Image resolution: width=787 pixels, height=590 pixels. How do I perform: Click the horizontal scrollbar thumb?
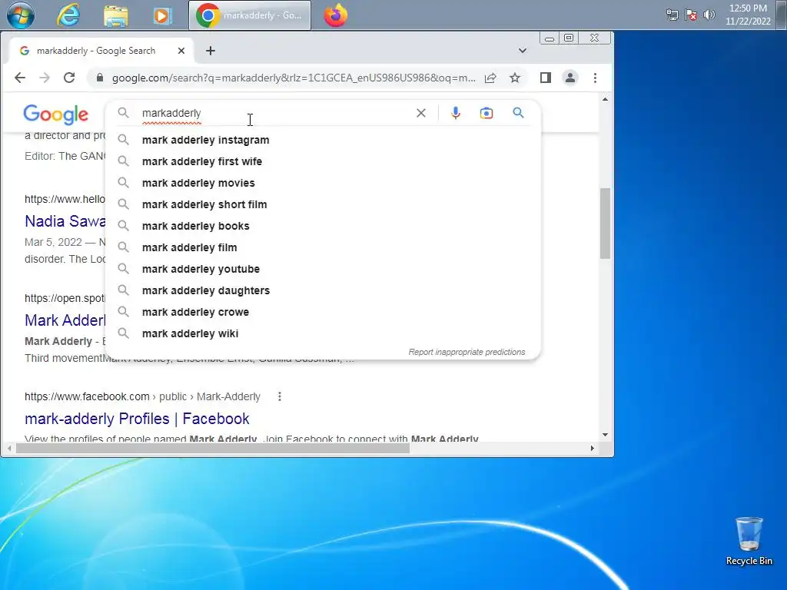(x=213, y=448)
